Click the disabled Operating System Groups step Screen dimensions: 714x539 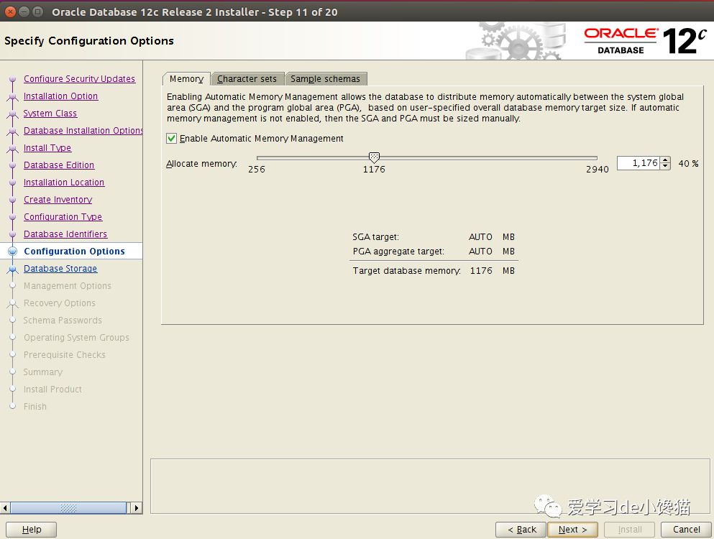pyautogui.click(x=76, y=338)
